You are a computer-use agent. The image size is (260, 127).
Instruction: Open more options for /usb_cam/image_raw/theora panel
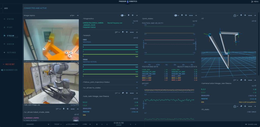[x=132, y=93]
